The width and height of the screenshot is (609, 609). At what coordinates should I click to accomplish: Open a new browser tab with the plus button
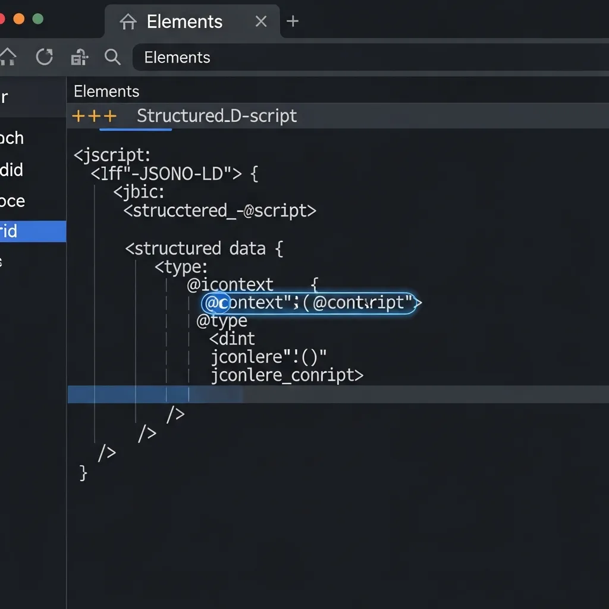point(293,21)
